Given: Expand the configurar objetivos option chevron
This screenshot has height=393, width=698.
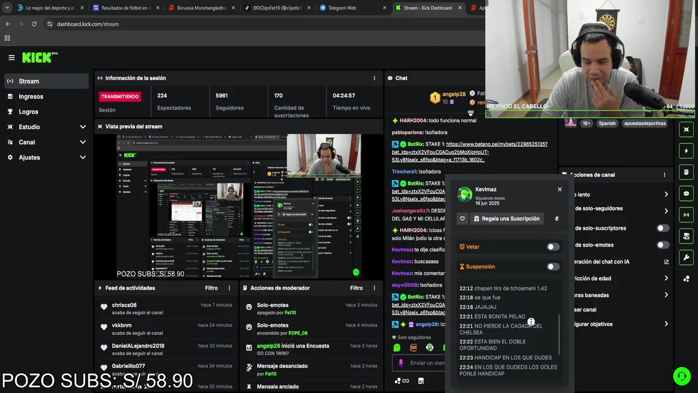Looking at the screenshot, I should coord(666,324).
